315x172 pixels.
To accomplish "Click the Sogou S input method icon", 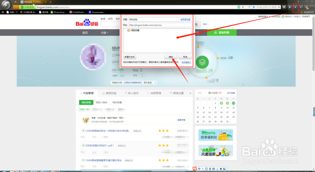I will click(x=194, y=169).
